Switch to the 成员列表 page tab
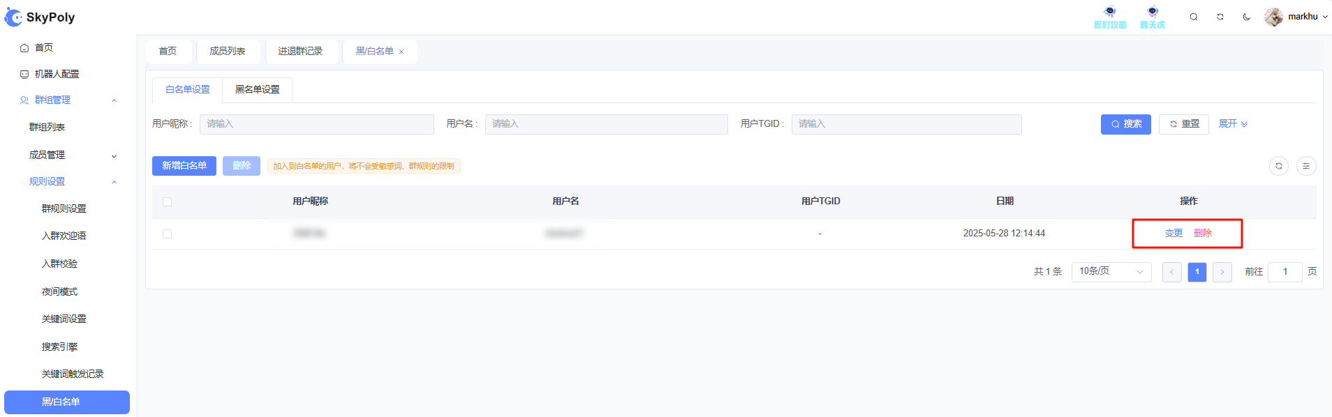Screen dimensions: 1332x417 tap(228, 52)
